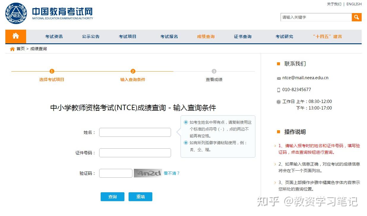Click 看不清? to refresh captcha
Viewport: 367px width, 216px height.
pyautogui.click(x=172, y=173)
